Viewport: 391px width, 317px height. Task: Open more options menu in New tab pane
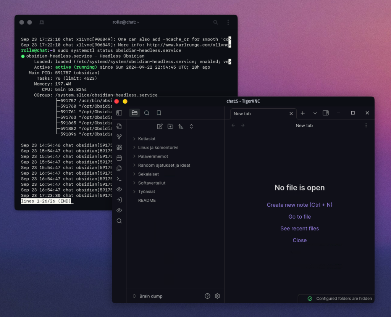coord(366,126)
